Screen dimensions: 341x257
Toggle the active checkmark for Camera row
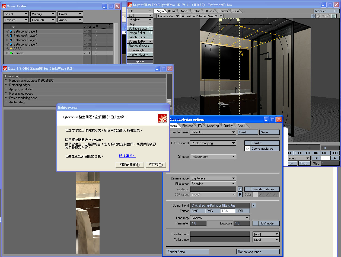[85, 53]
